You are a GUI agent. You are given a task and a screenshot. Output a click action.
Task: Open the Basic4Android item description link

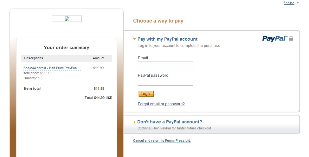tap(52, 68)
